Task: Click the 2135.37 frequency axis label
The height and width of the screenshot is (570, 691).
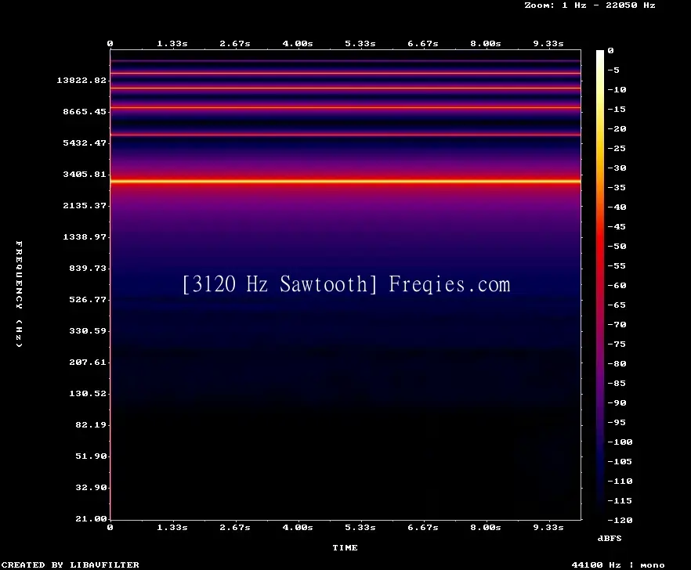Action: coord(85,205)
